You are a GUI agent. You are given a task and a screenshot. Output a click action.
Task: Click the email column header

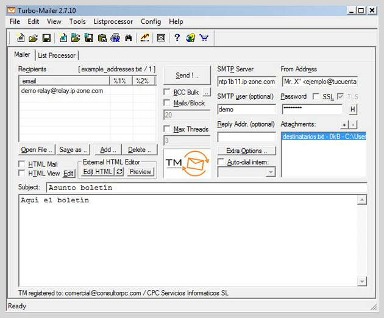(65, 81)
